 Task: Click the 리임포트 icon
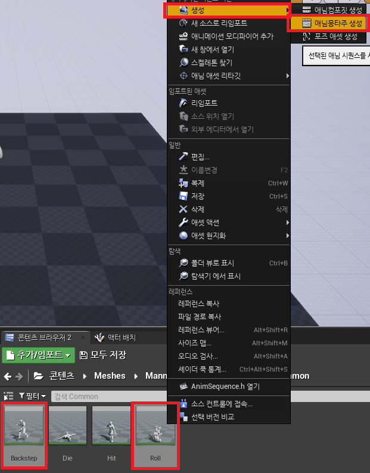coord(184,103)
